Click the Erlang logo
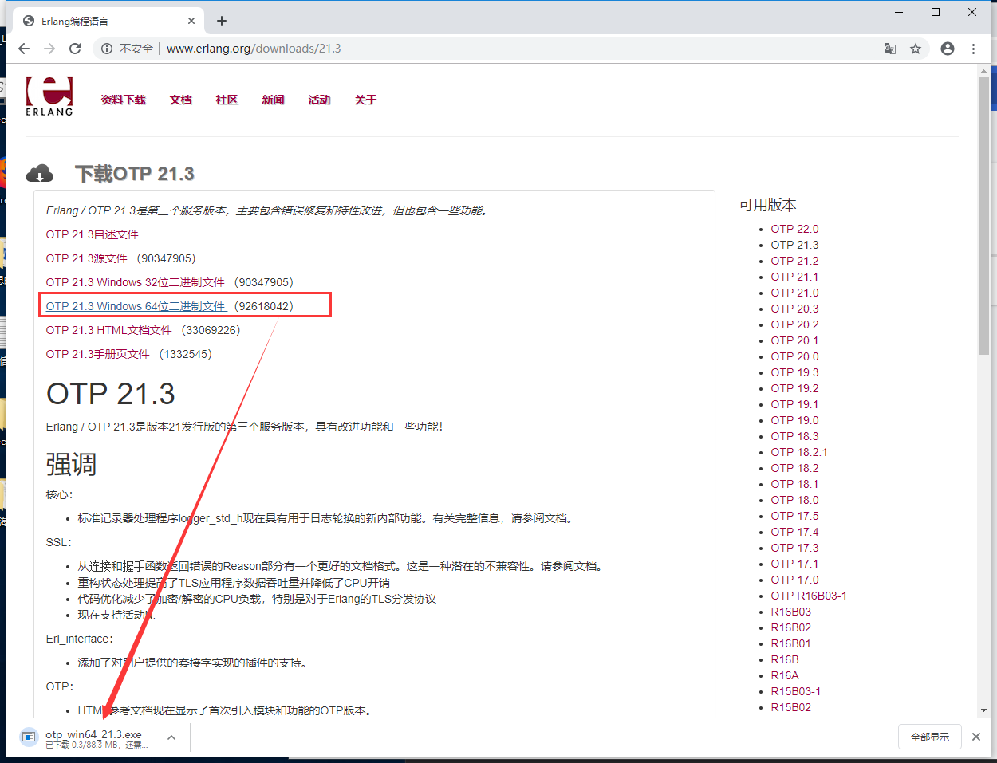This screenshot has height=763, width=997. click(49, 96)
